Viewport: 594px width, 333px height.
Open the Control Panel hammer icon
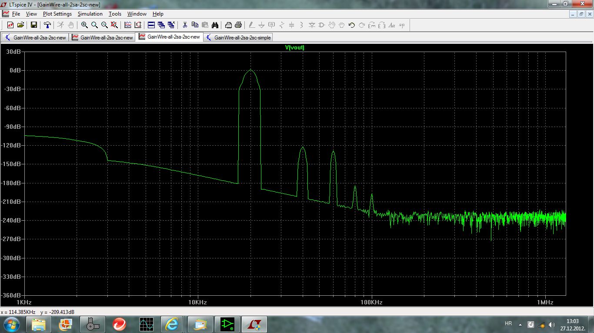pos(47,25)
